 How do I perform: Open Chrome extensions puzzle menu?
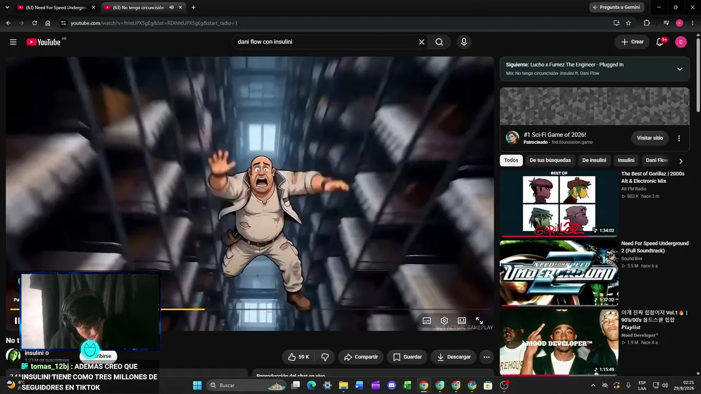pos(647,23)
